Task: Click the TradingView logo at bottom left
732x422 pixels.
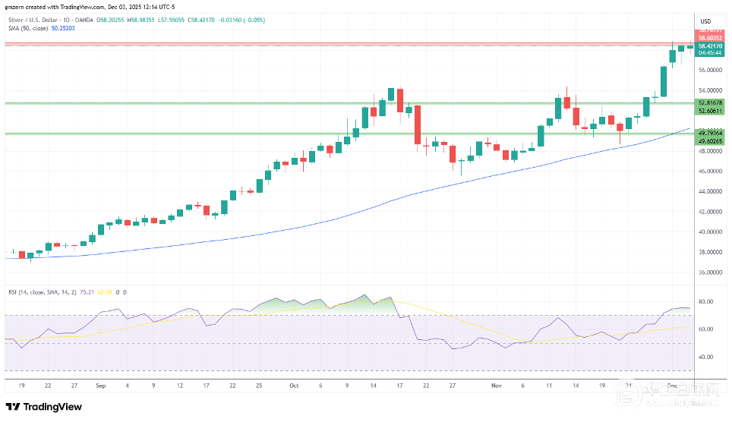Action: (x=46, y=406)
